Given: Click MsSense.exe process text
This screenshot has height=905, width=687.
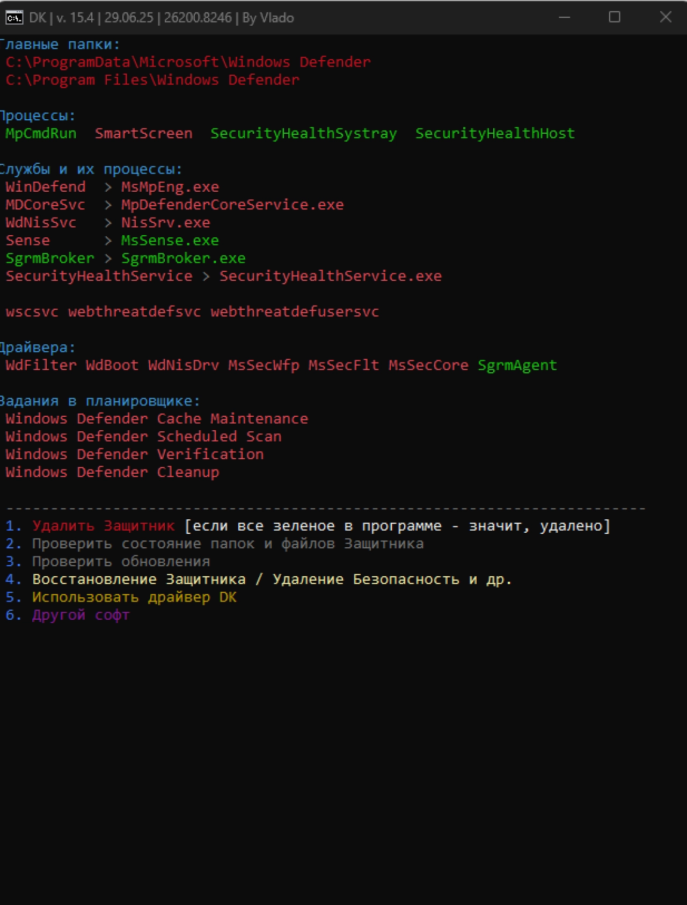Looking at the screenshot, I should (170, 240).
